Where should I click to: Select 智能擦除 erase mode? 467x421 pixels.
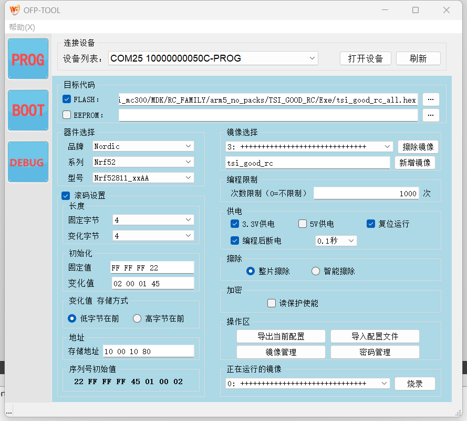(315, 271)
